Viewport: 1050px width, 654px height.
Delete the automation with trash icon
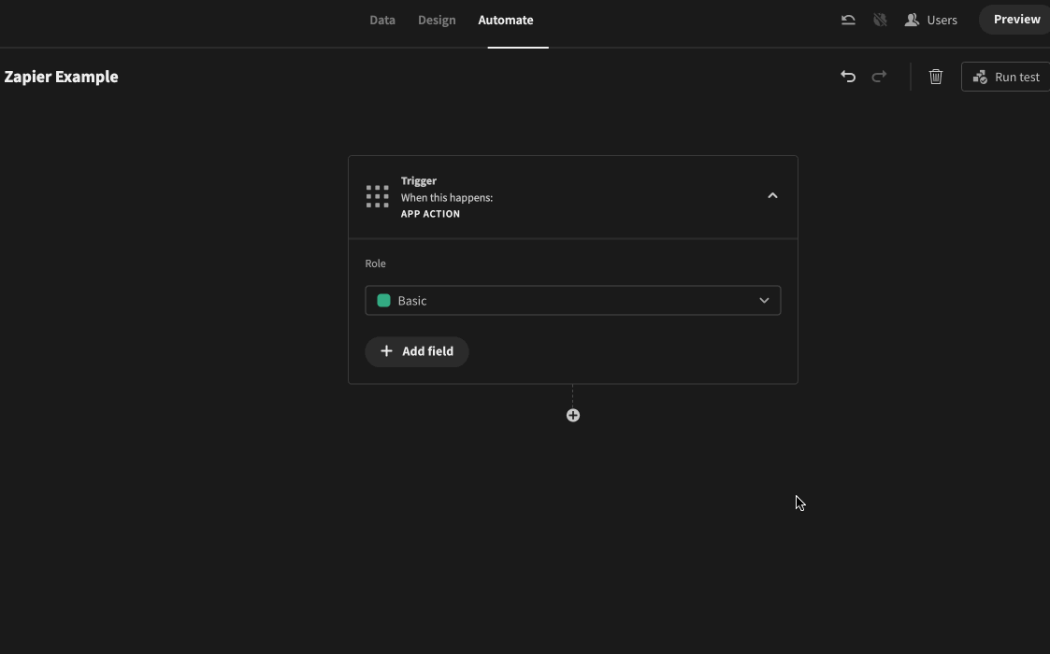pos(936,77)
